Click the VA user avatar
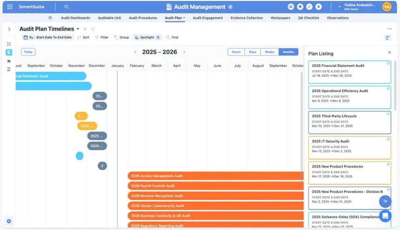 coord(387,7)
